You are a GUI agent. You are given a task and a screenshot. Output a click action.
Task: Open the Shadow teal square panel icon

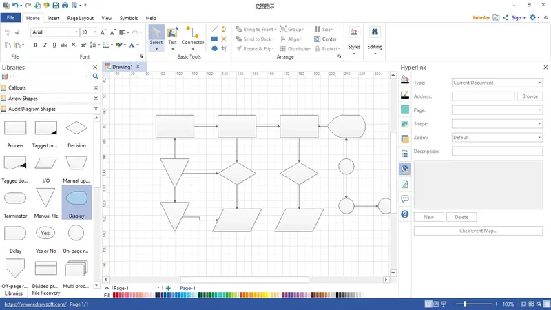tap(405, 110)
